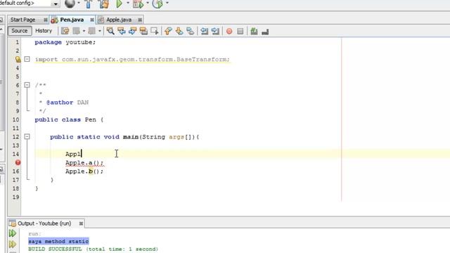Switch to the Start Page tab

point(22,20)
